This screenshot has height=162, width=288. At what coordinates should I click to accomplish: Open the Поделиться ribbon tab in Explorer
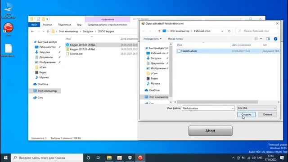64,25
